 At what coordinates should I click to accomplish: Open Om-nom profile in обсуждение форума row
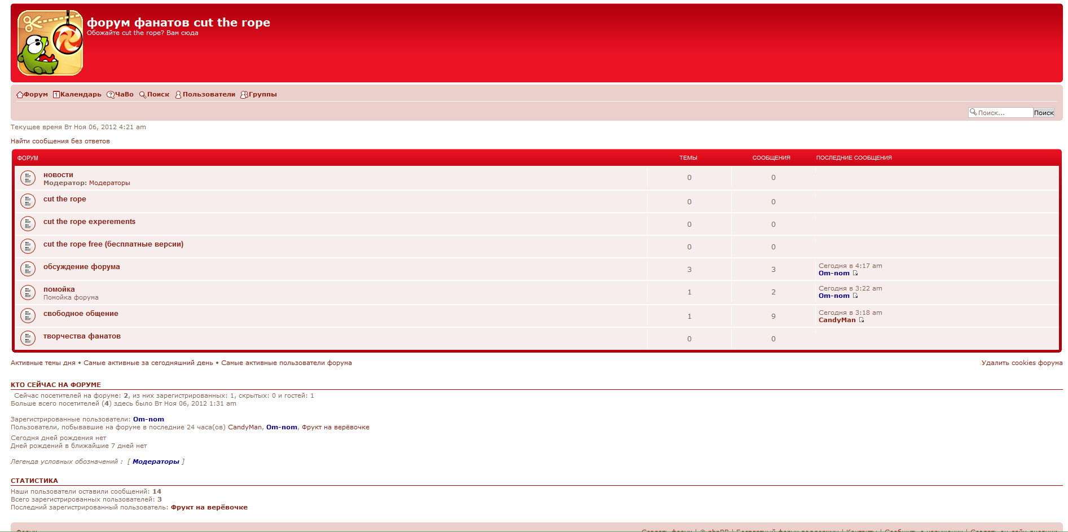click(834, 273)
